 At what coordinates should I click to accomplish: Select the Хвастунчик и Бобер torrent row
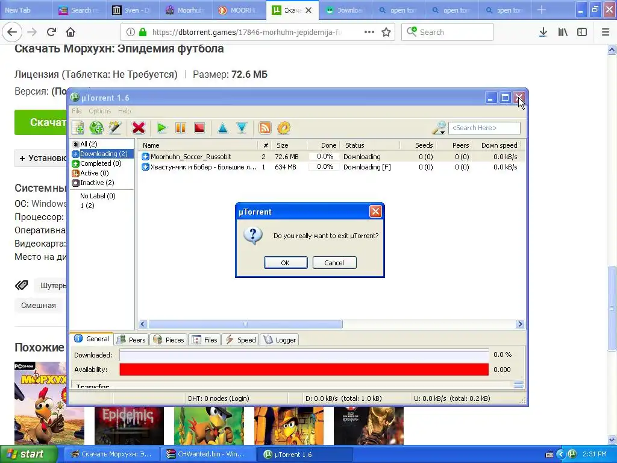pos(331,167)
